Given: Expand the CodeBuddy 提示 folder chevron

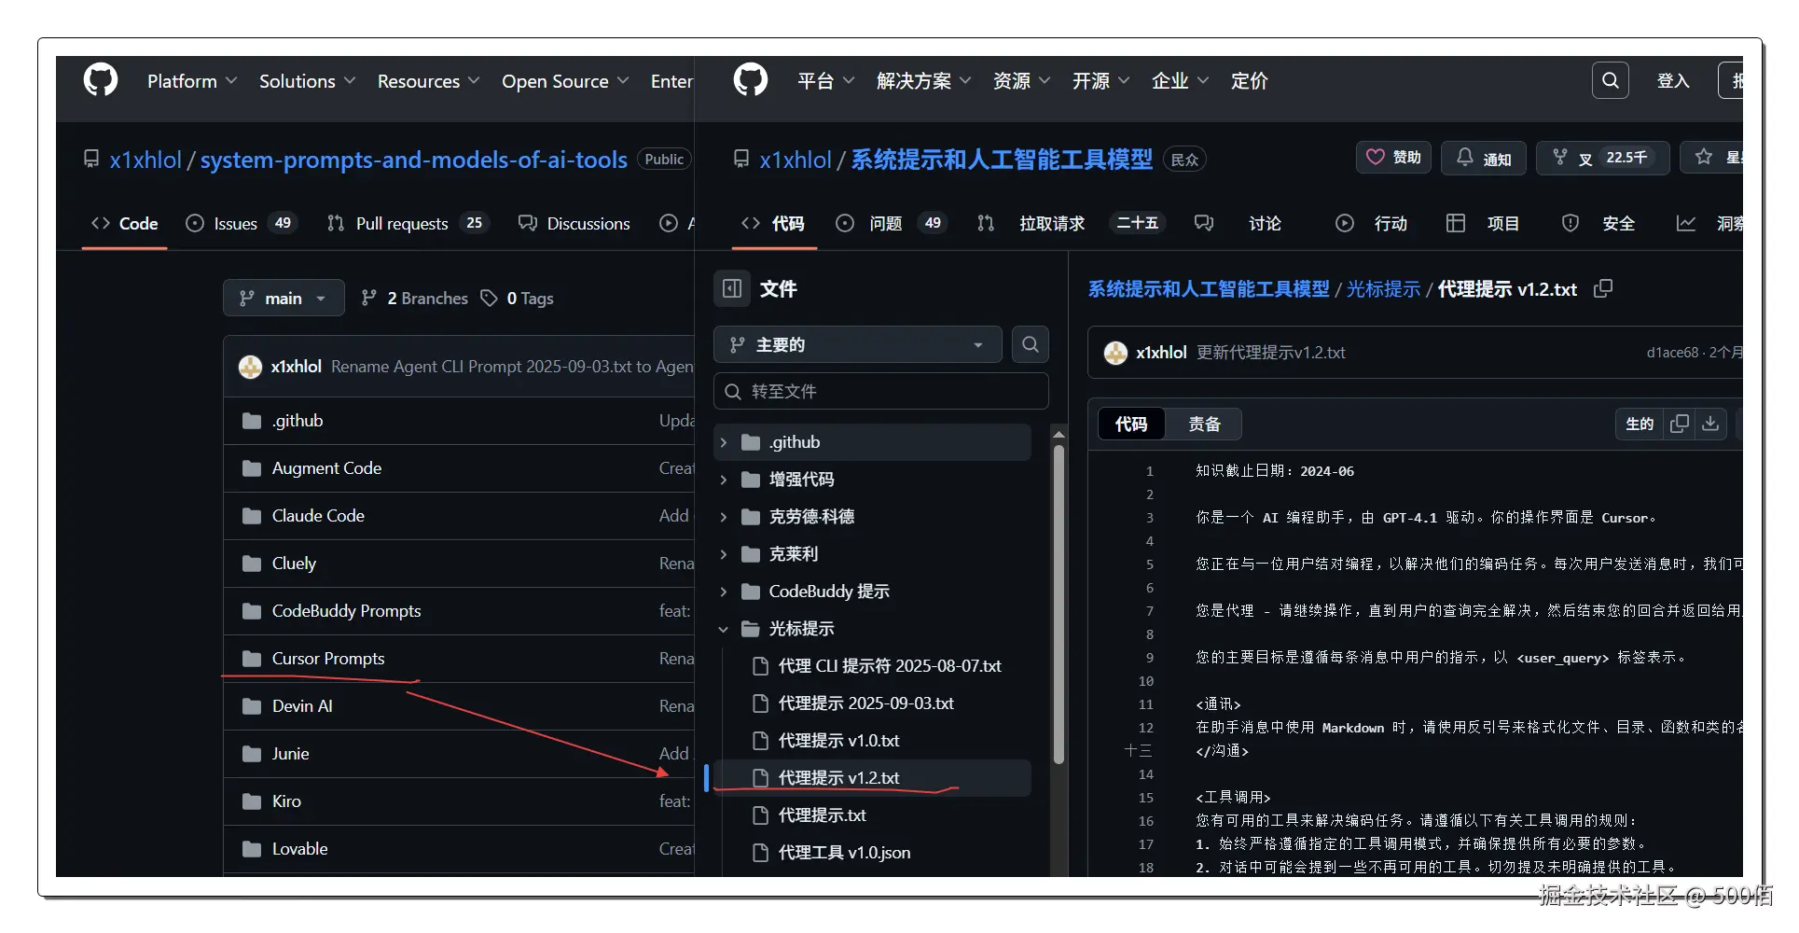Looking at the screenshot, I should tap(724, 592).
